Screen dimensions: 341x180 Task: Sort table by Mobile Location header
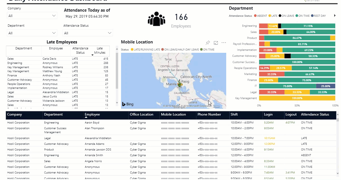click(x=173, y=114)
